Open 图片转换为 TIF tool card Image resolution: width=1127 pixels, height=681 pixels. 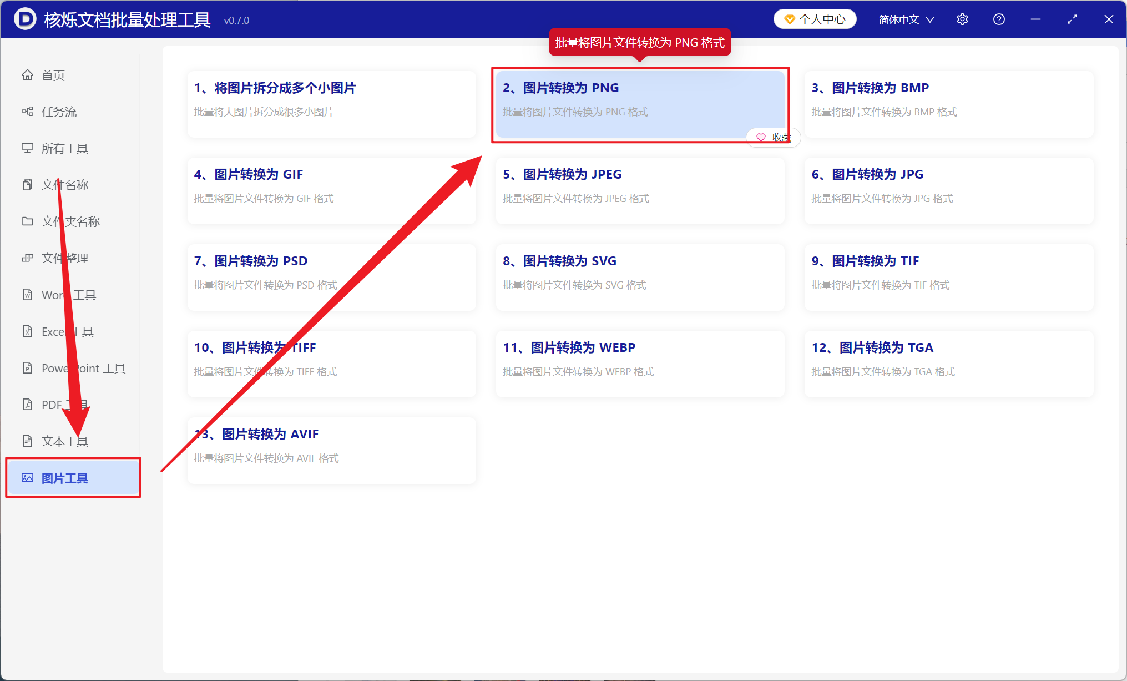click(949, 278)
